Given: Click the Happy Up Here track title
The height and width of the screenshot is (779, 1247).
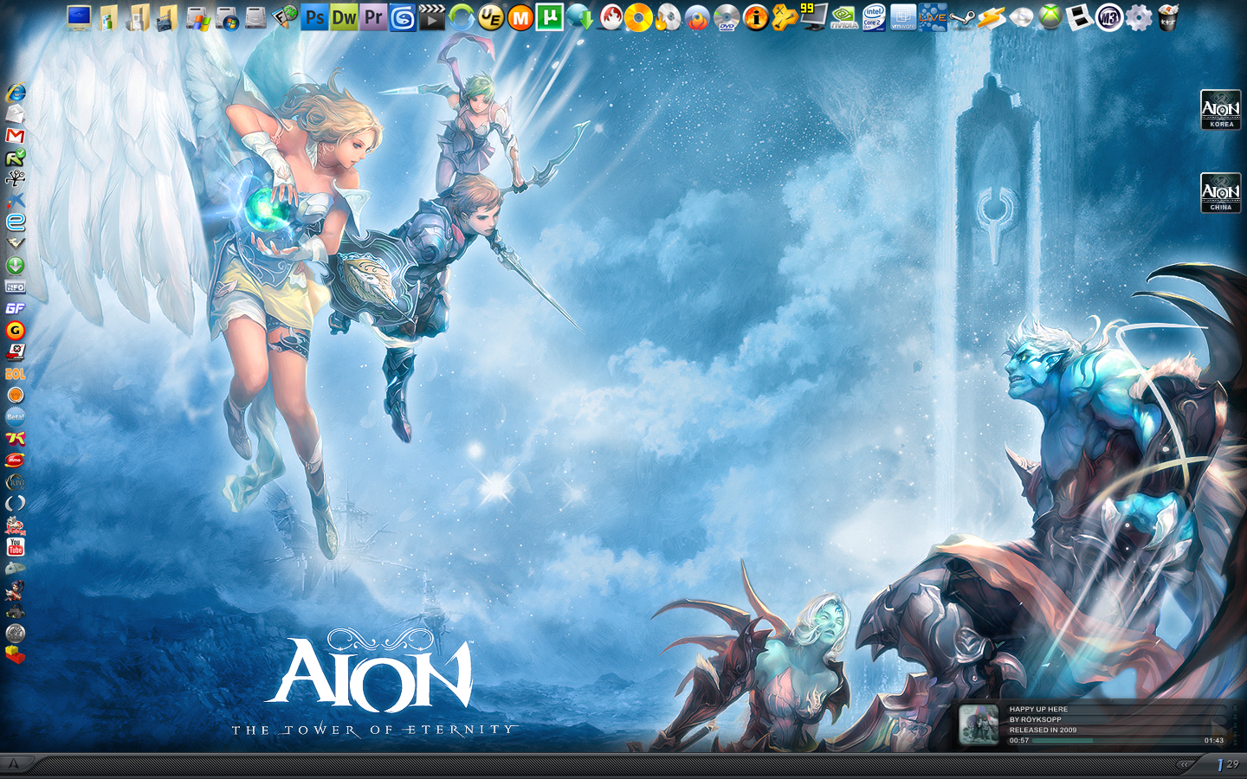Looking at the screenshot, I should pos(1038,709).
